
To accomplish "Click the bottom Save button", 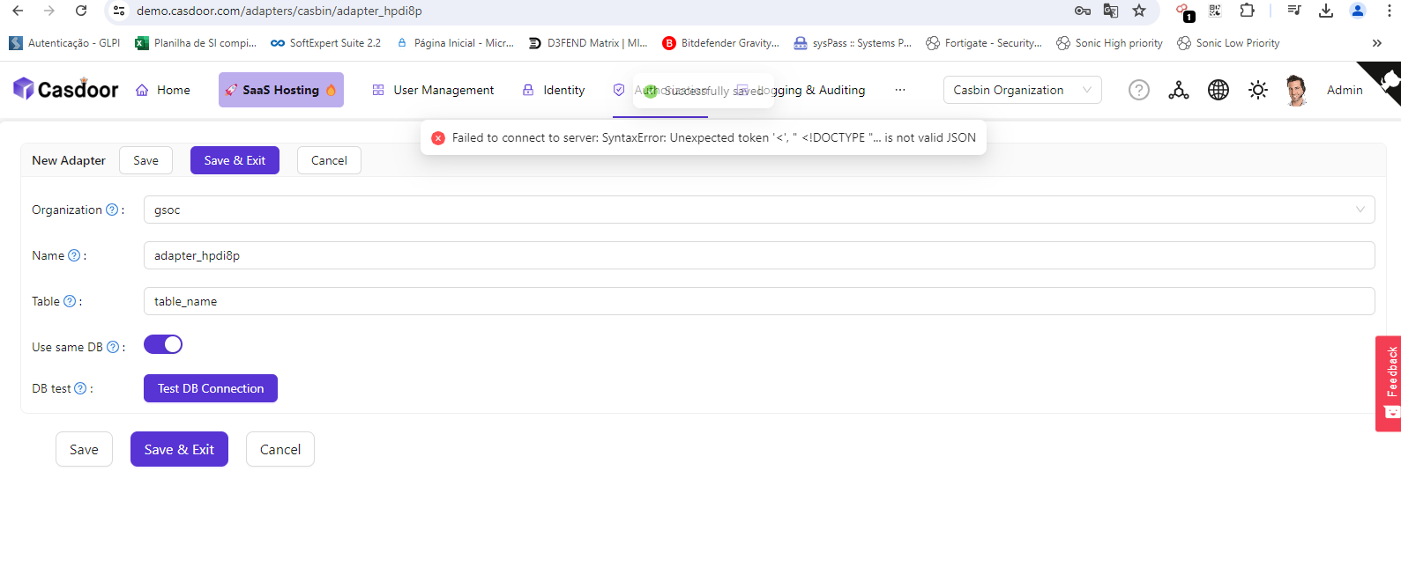I will tap(84, 449).
